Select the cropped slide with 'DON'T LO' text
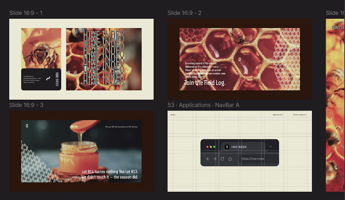Image resolution: width=345 pixels, height=200 pixels. 335,105
